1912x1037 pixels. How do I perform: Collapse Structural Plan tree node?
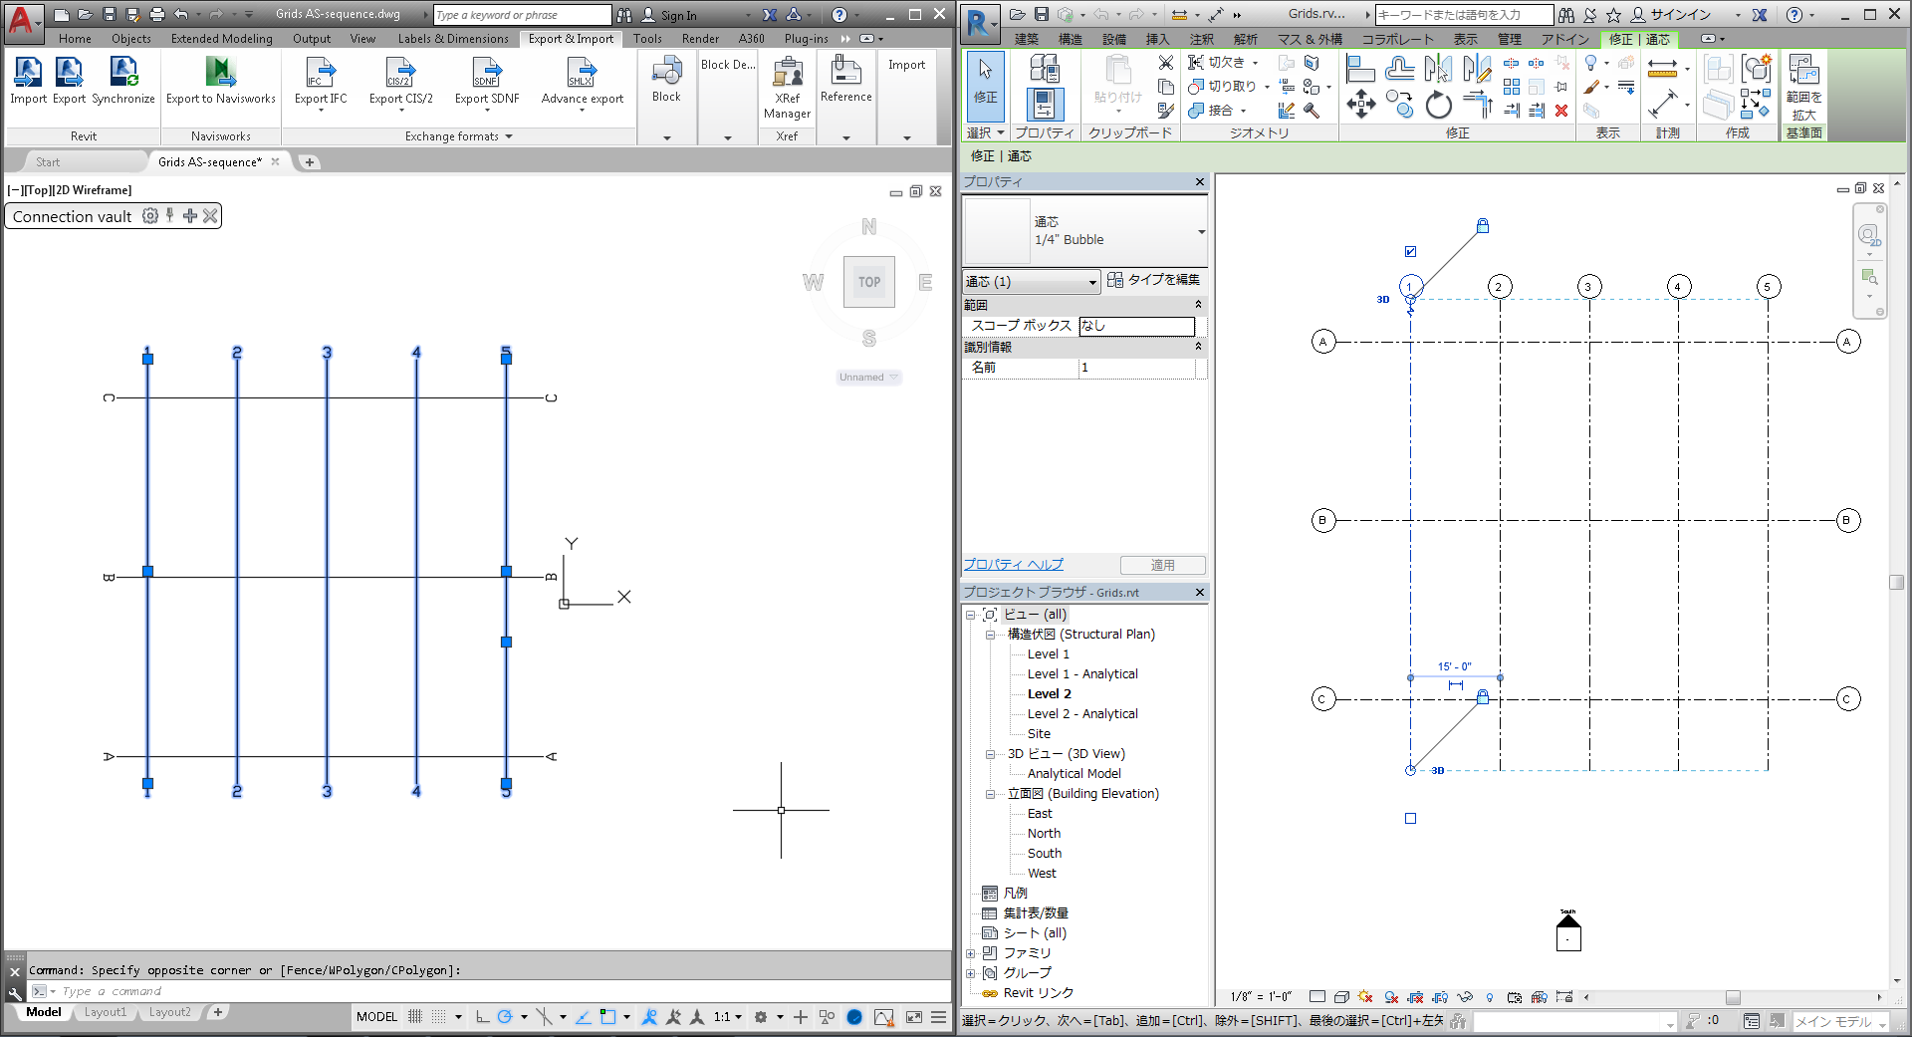(991, 635)
